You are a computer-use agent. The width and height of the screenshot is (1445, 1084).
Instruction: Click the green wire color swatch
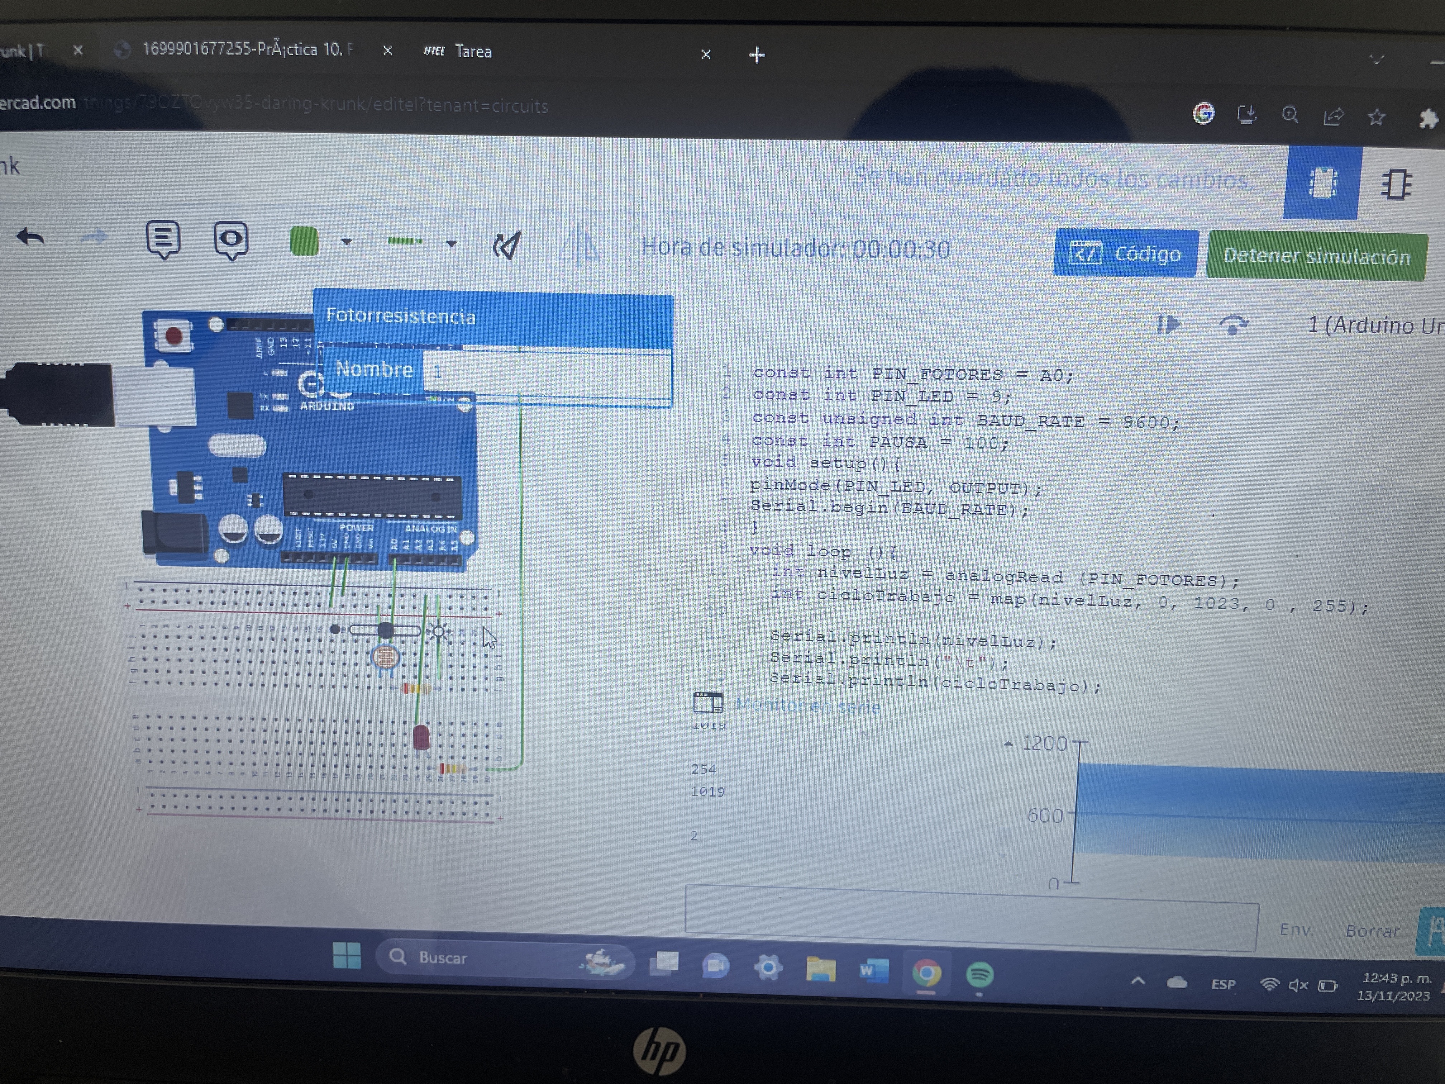click(304, 241)
